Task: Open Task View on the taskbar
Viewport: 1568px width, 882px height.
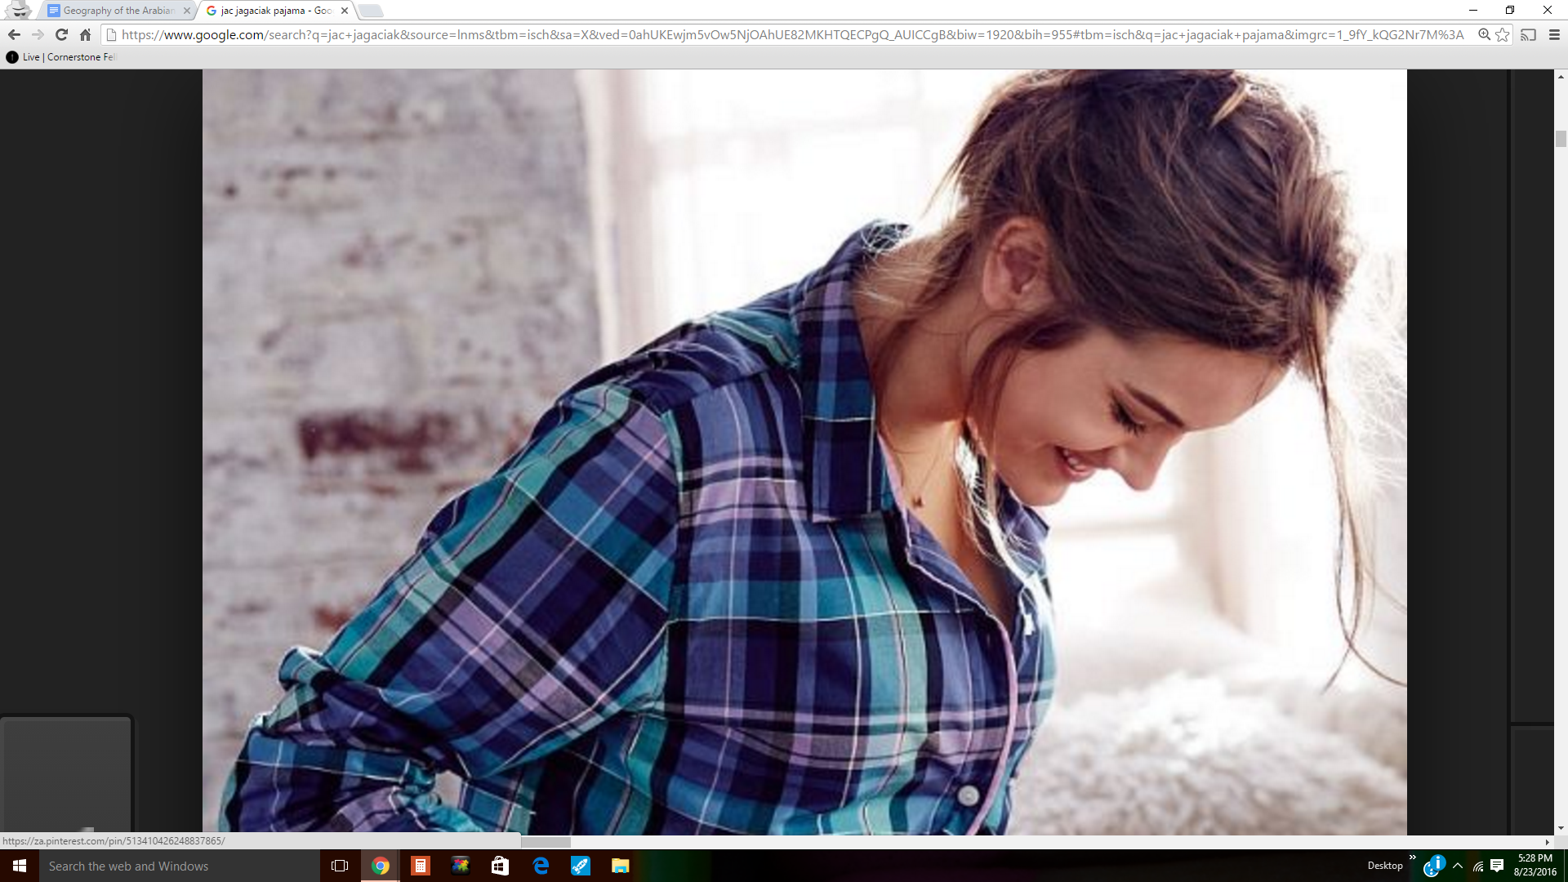Action: [x=340, y=866]
